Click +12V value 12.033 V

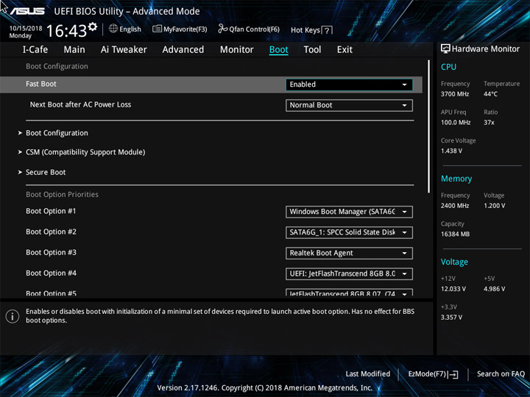tap(453, 289)
